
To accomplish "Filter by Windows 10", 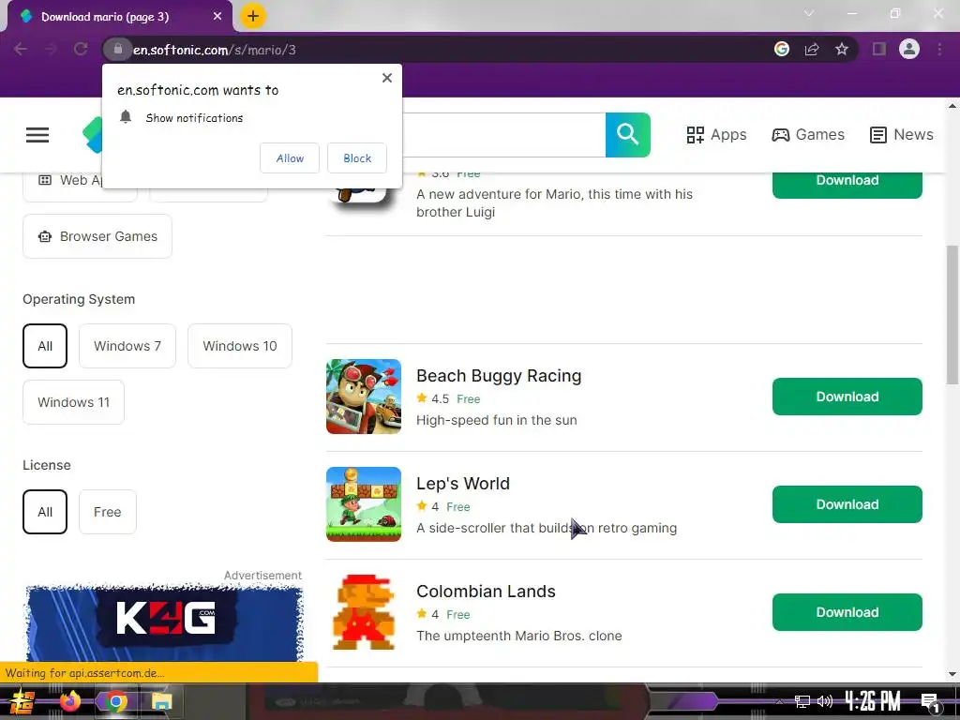I will pos(240,346).
